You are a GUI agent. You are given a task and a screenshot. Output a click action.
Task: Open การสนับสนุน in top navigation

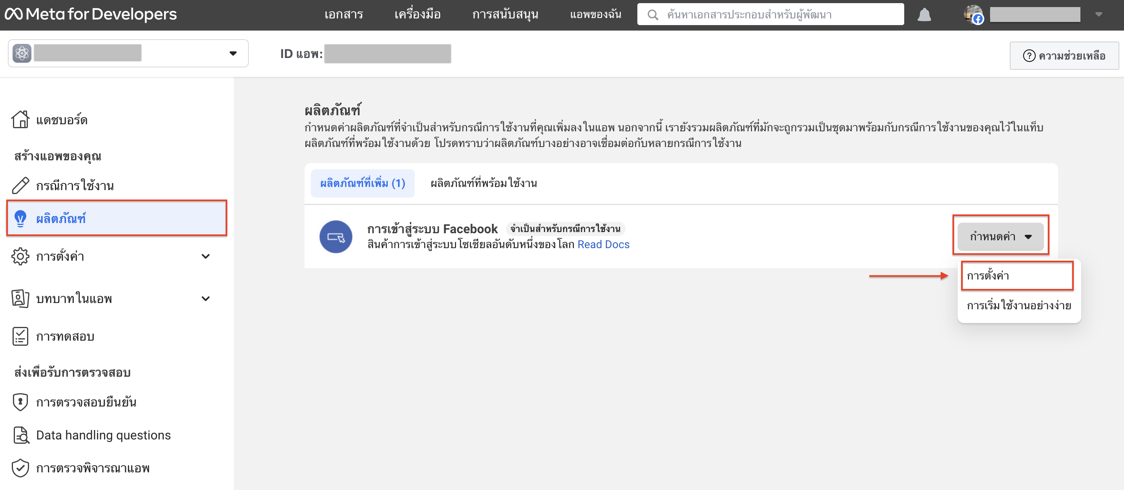[x=505, y=15]
